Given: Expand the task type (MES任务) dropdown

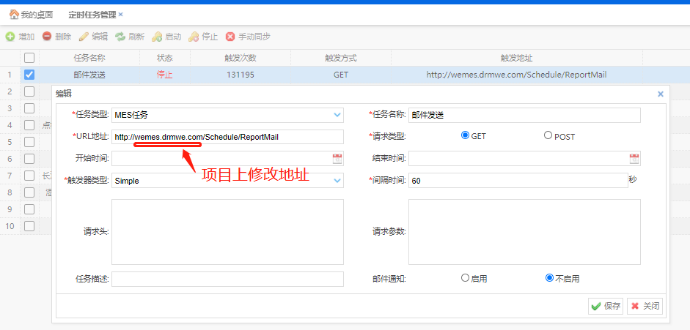Looking at the screenshot, I should pos(337,115).
